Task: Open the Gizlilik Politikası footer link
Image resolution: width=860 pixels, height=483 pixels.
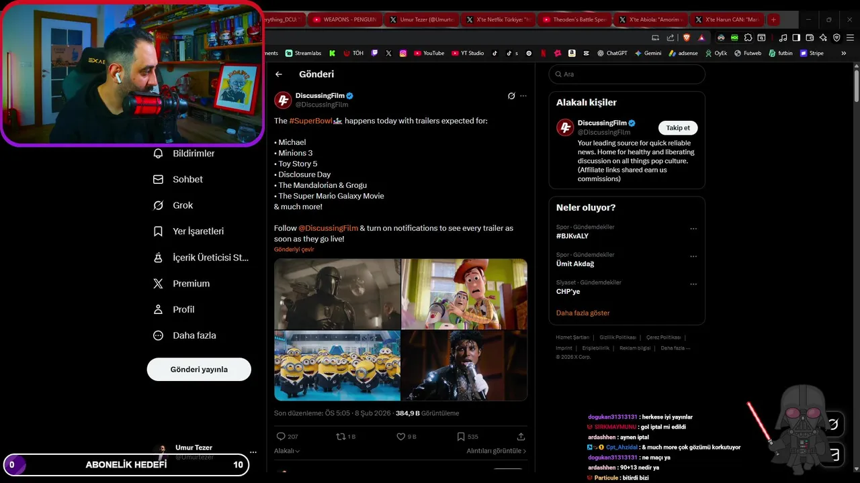Action: click(617, 337)
